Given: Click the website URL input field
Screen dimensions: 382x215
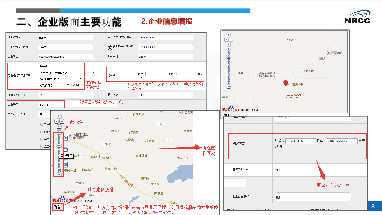Looking at the screenshot, I should [65, 56].
